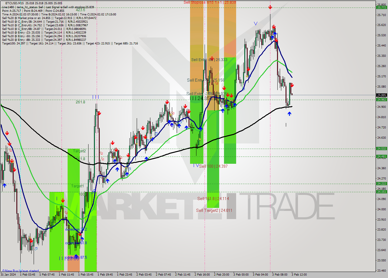Select the 'Sell Stoploss M15 1.41 | 25.839' label
The height and width of the screenshot is (278, 388).
[x=210, y=2]
